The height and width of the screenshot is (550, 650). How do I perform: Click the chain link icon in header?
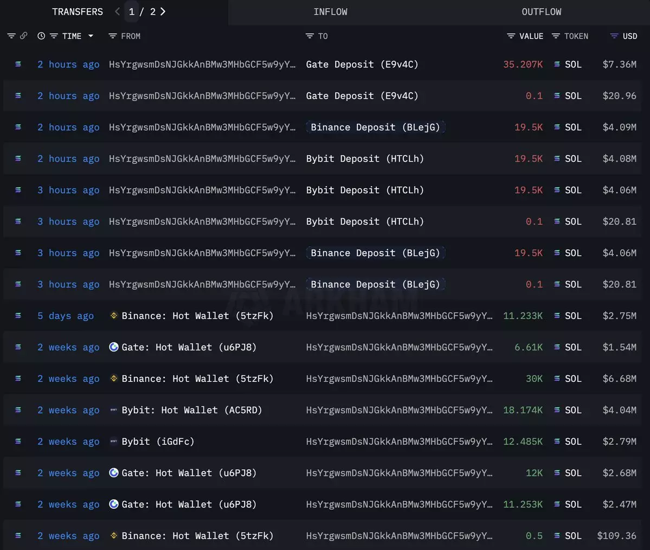[23, 36]
